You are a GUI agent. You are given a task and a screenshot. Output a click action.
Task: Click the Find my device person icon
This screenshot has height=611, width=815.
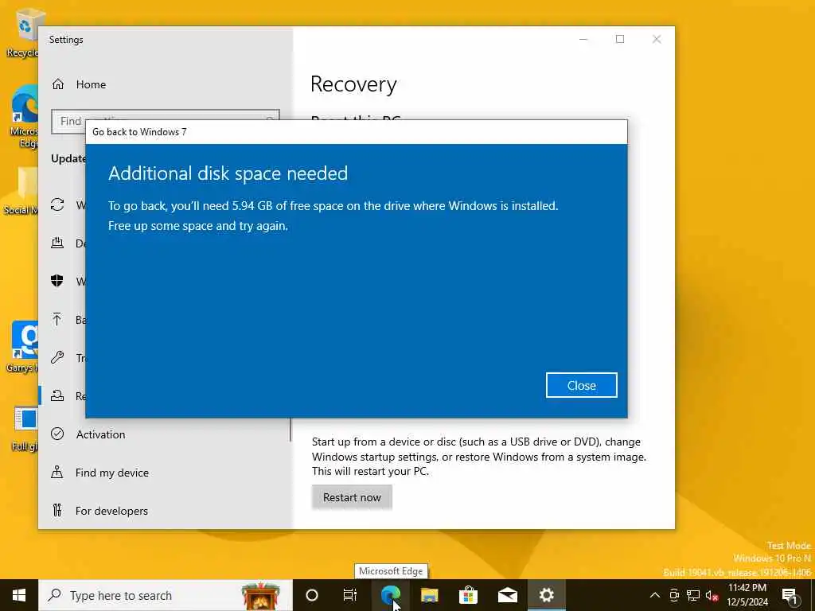point(57,472)
